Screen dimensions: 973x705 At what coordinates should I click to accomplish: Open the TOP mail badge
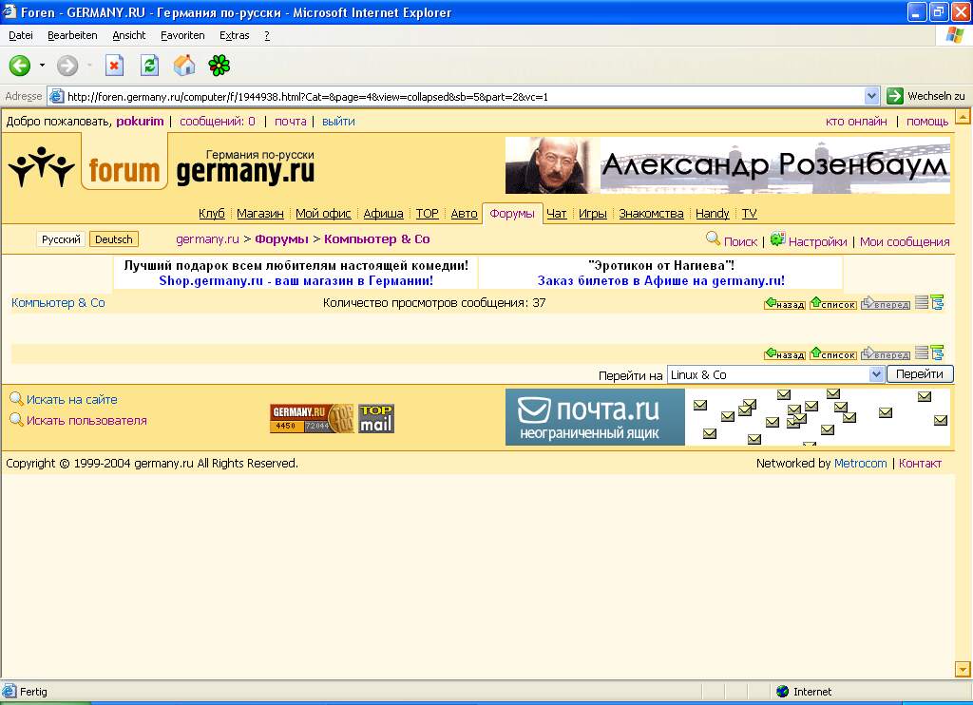tap(376, 418)
